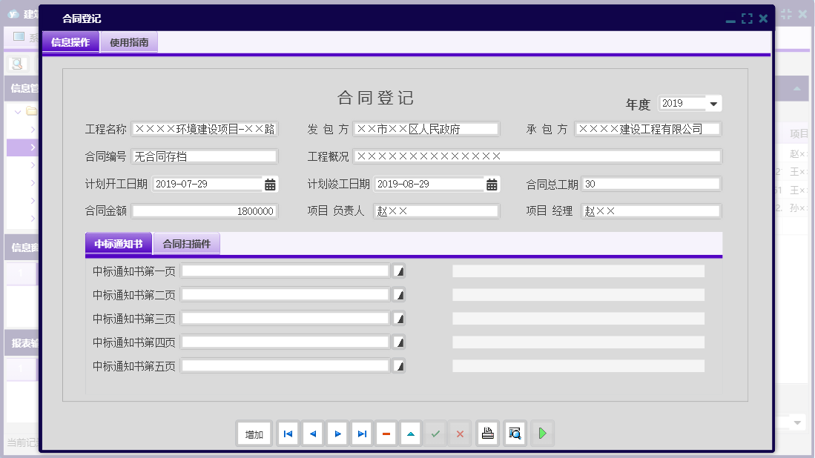Browse a file for 中标通知书第三页
This screenshot has height=458, width=815.
[399, 318]
